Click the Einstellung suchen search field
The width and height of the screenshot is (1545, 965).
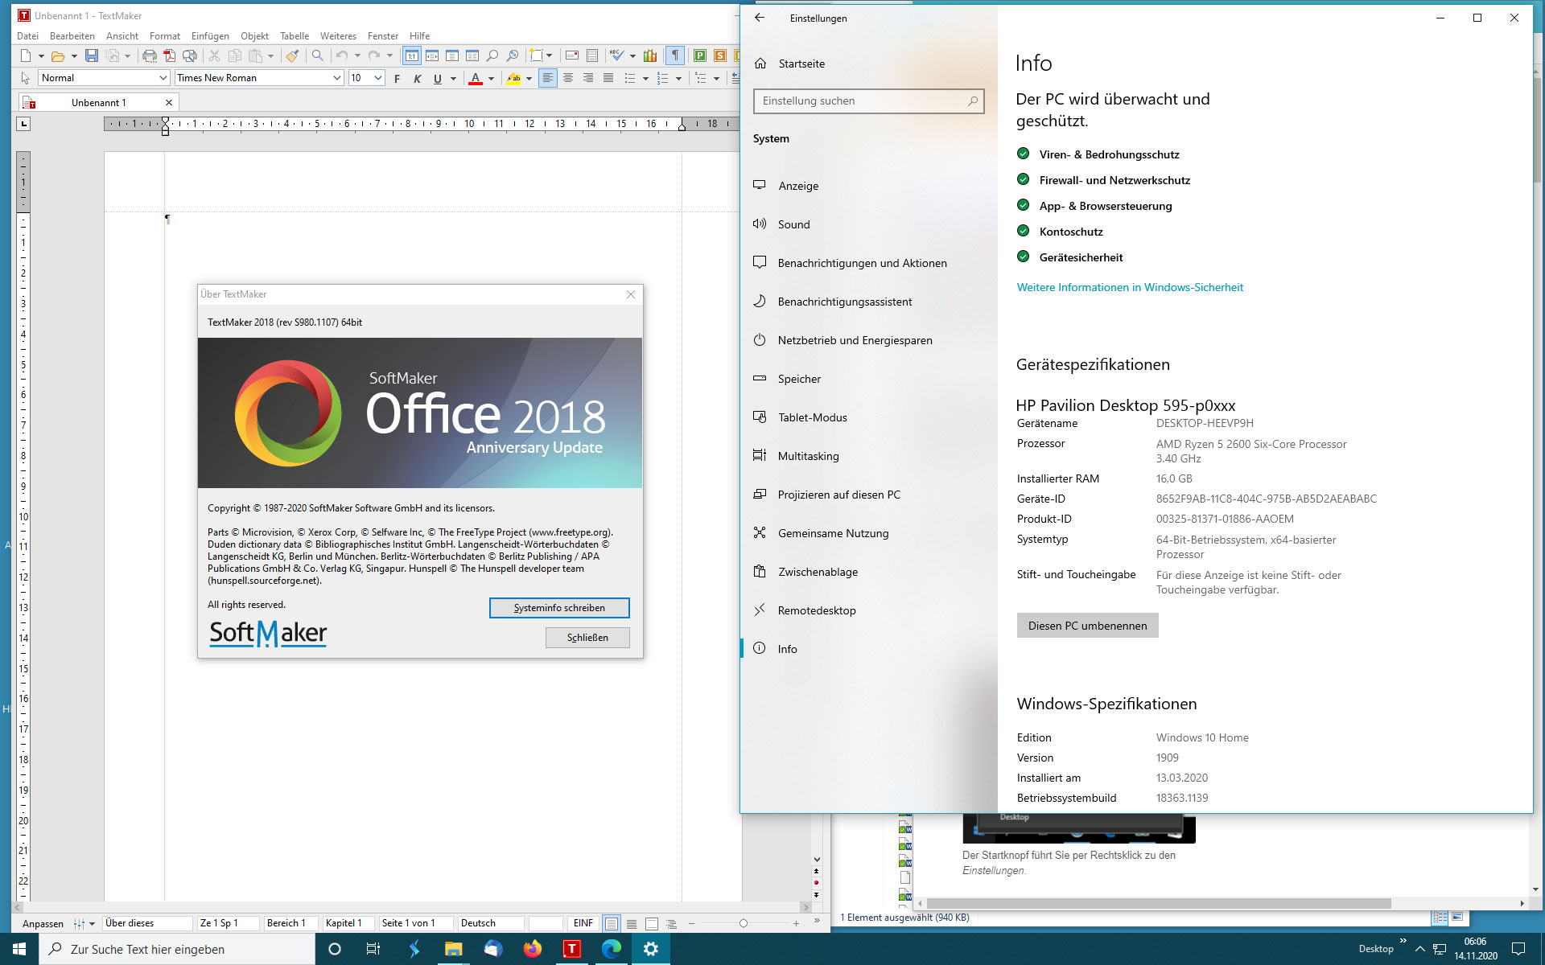(868, 101)
